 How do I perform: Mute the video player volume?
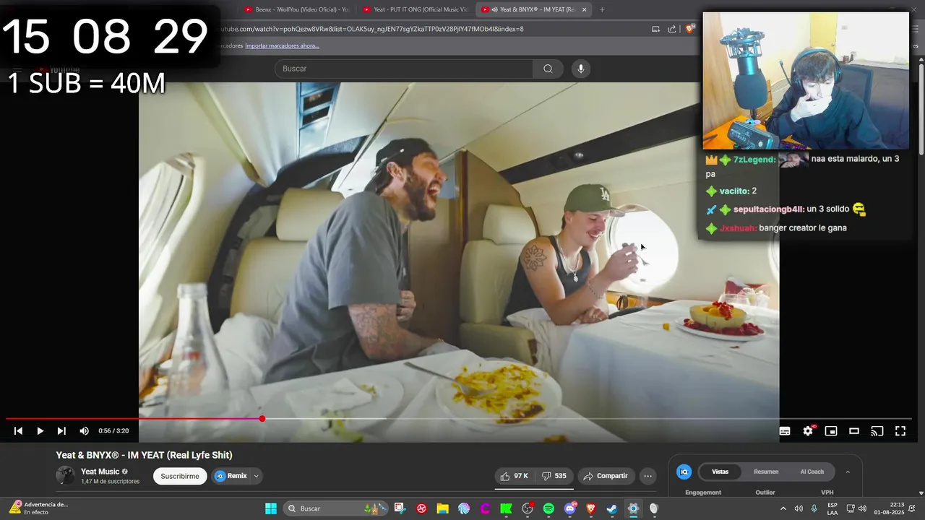click(84, 431)
